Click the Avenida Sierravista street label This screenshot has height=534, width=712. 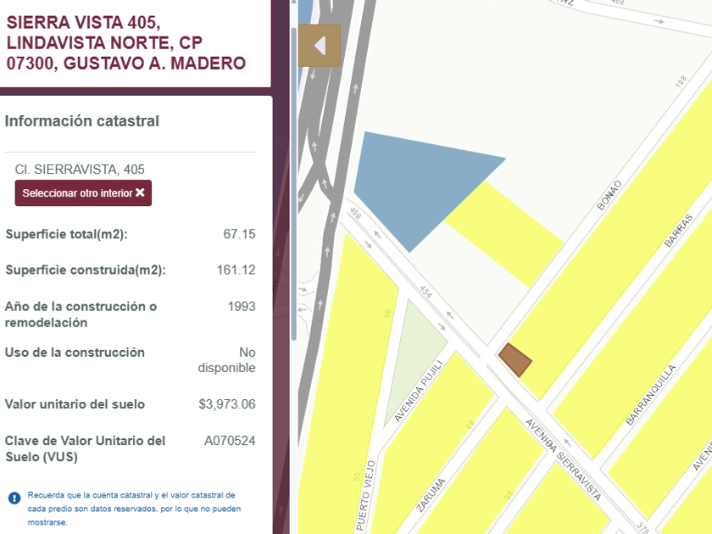tap(563, 459)
